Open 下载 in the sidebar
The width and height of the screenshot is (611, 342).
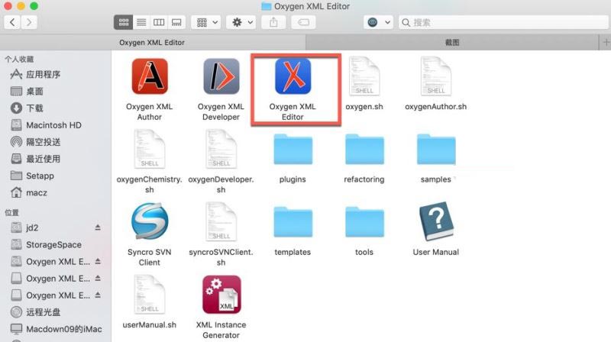point(27,108)
